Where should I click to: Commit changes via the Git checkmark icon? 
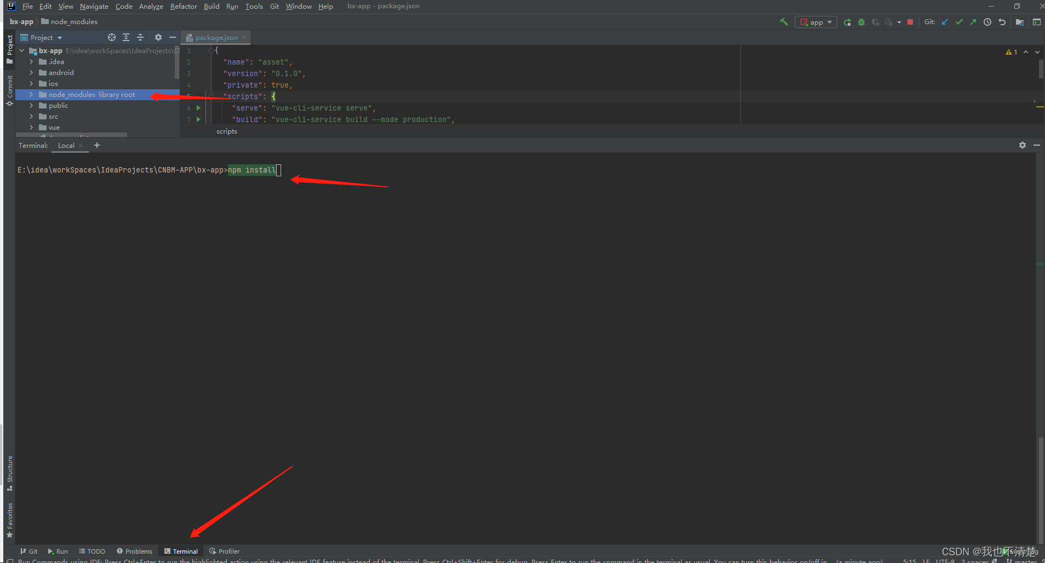click(959, 22)
